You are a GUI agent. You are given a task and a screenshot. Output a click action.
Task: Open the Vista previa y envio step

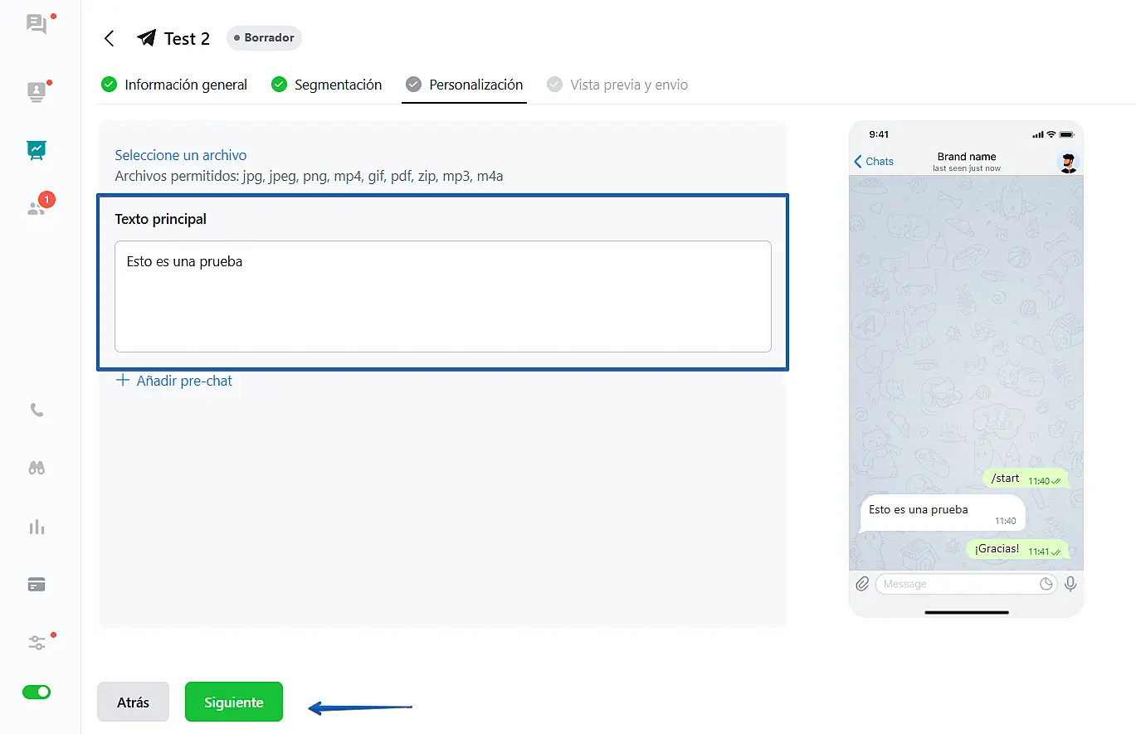tap(617, 85)
